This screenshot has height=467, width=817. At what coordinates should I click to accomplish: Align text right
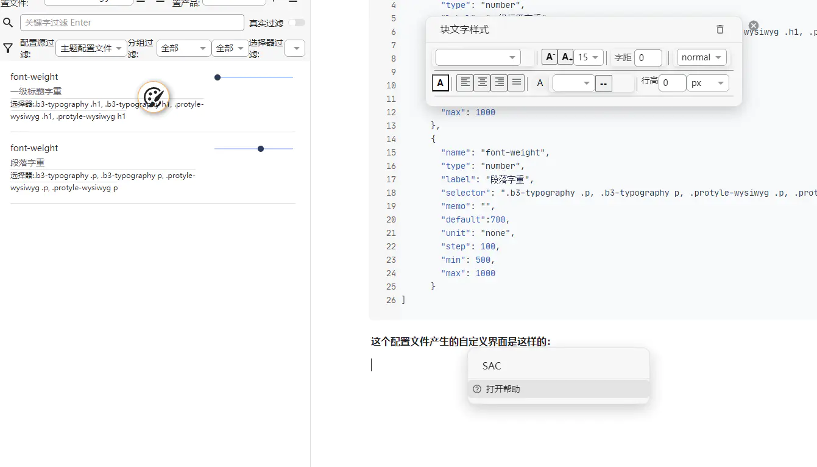500,83
